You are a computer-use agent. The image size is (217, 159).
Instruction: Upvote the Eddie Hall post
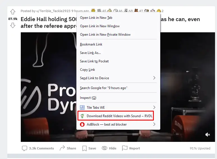pyautogui.click(x=13, y=12)
